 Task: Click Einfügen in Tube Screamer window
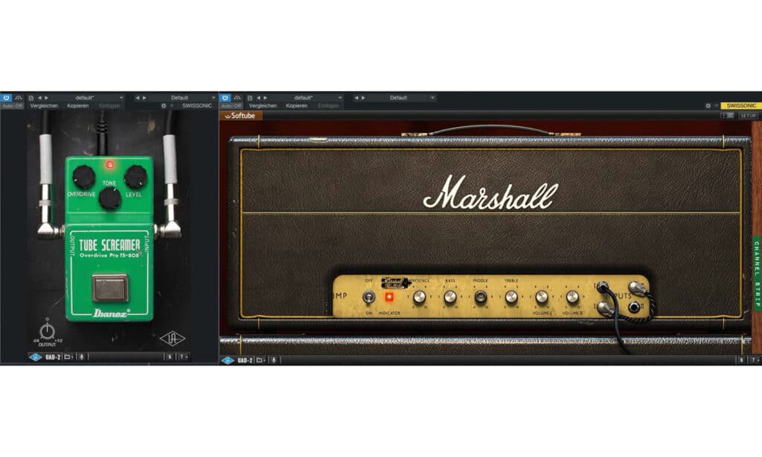point(109,106)
